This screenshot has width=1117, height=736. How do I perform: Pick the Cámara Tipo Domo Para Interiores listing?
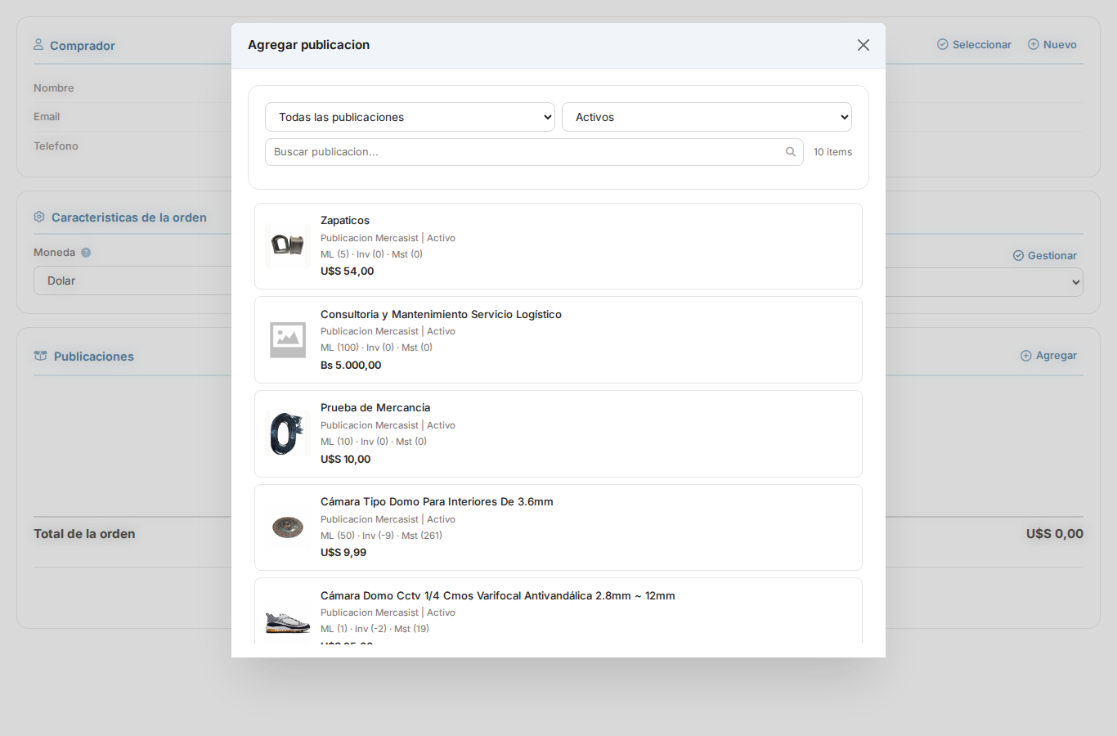(x=437, y=502)
